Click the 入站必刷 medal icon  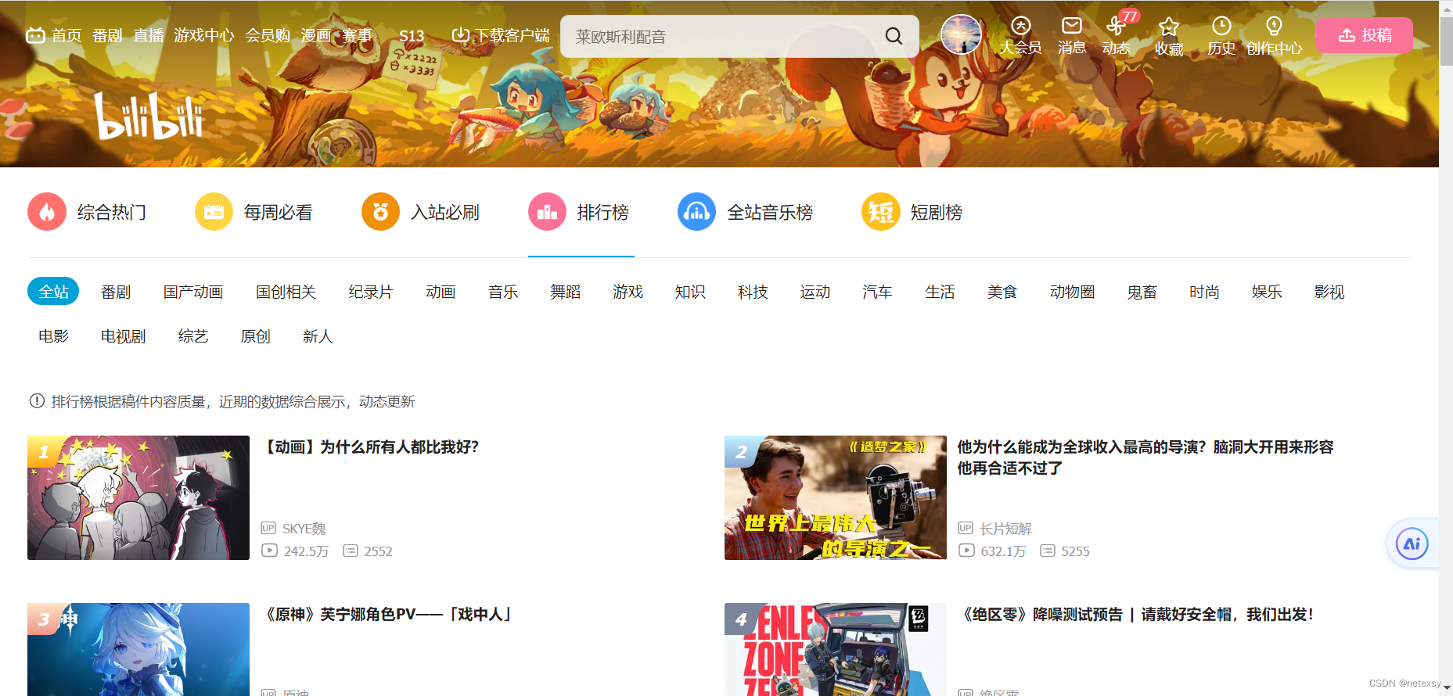tap(380, 212)
